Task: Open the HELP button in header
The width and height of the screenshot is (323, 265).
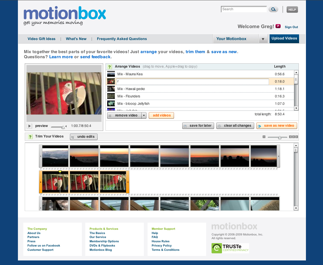Action: 292,9
